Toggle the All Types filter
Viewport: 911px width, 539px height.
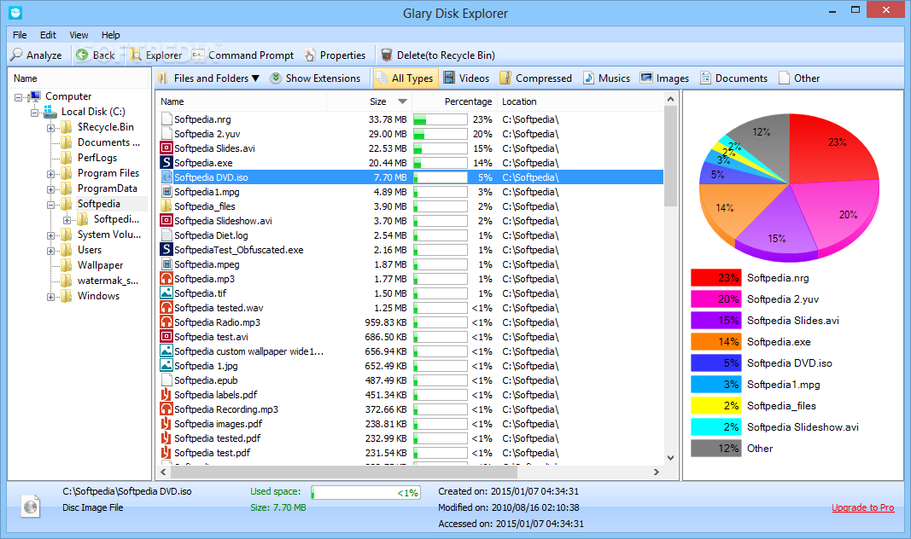click(x=405, y=78)
